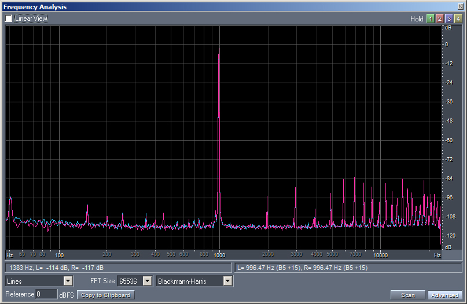
Task: Click the 'Linear View' label text
Action: pyautogui.click(x=31, y=18)
